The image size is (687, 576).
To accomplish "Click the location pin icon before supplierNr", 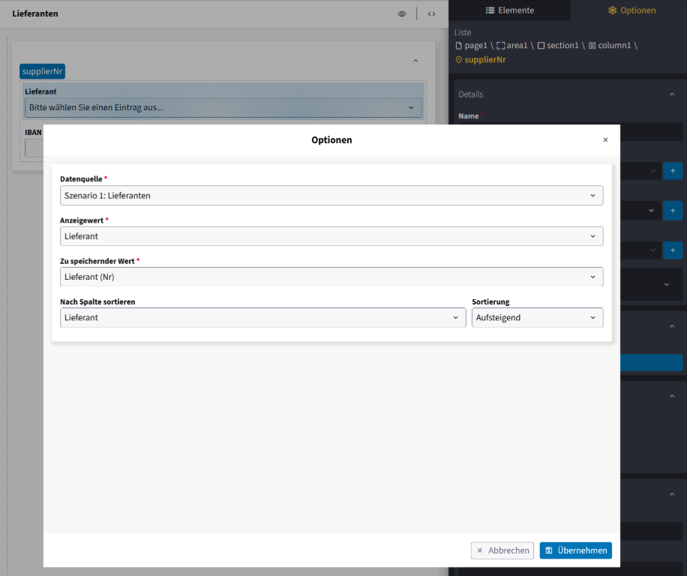I will click(459, 59).
